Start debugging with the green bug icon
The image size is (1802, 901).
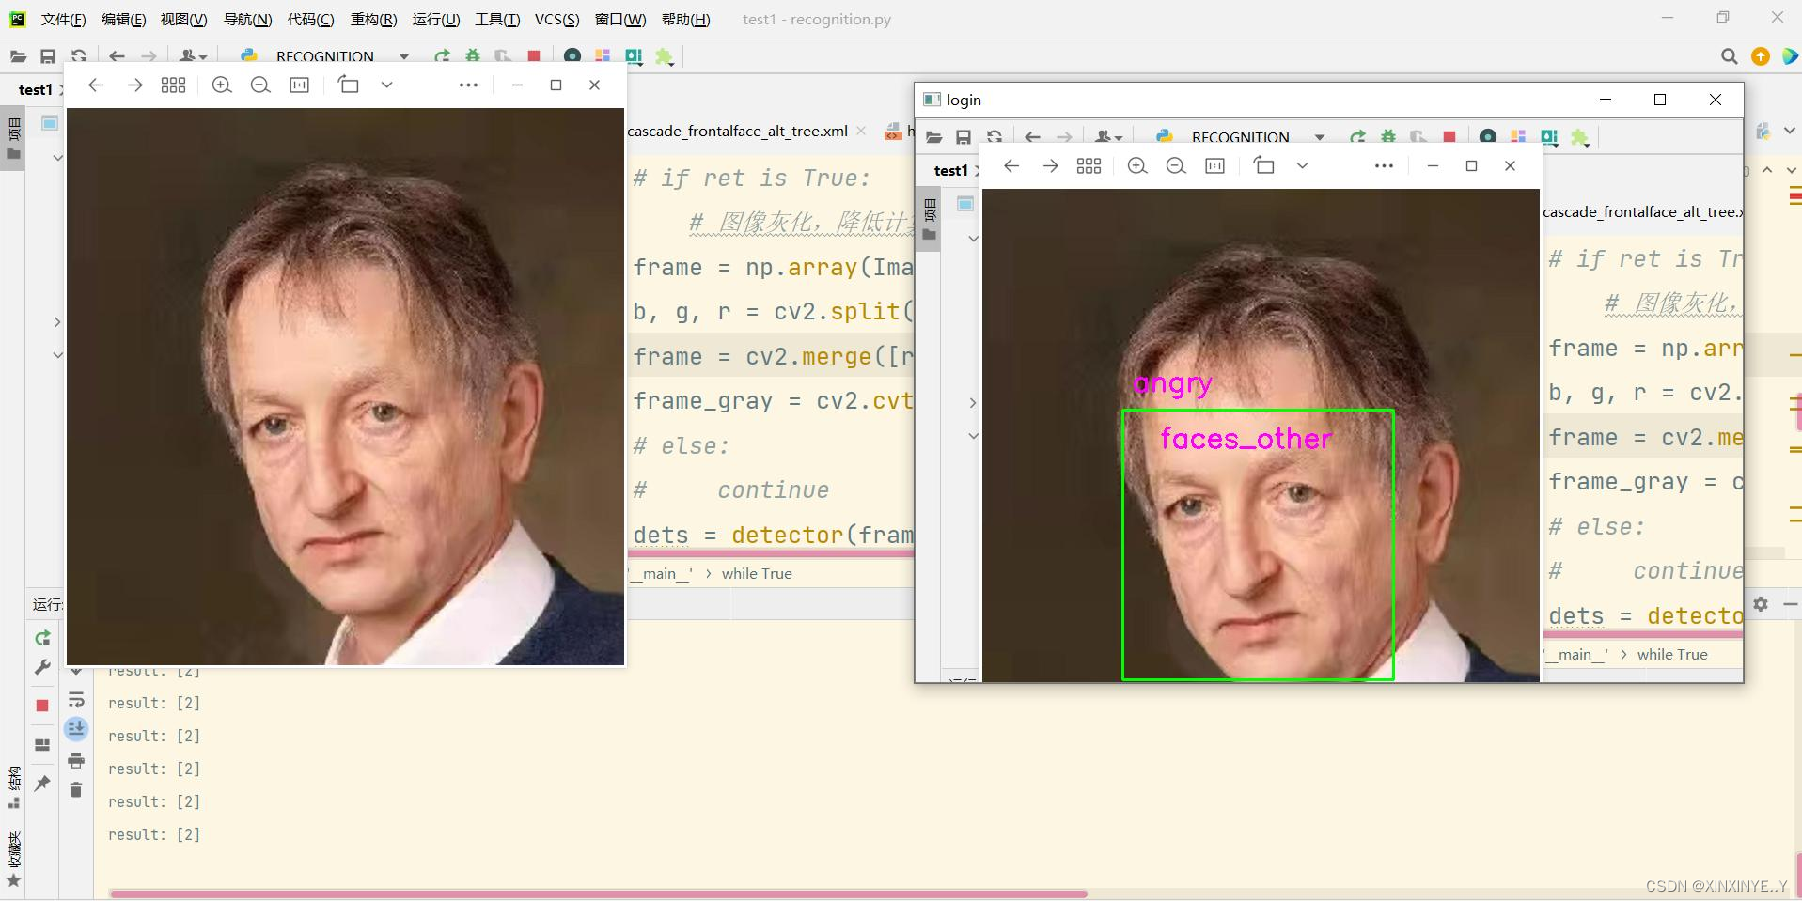[473, 56]
